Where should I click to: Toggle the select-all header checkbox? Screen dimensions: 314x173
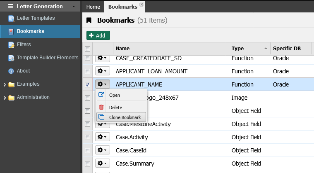coord(87,49)
